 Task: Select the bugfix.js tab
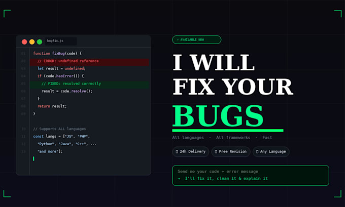[x=61, y=41]
